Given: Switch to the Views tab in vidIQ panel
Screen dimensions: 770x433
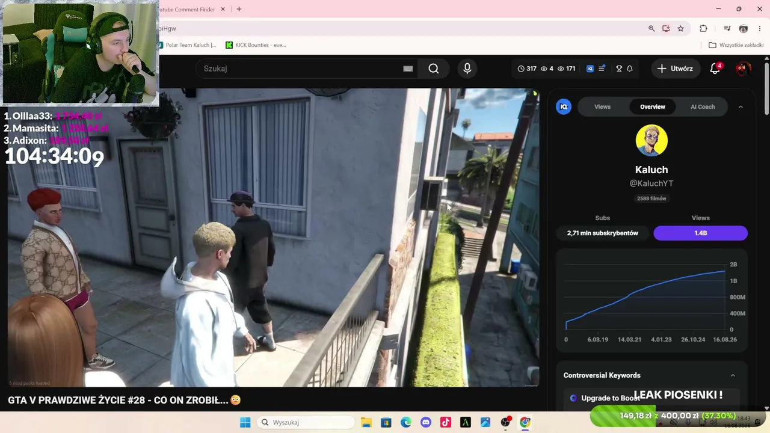Looking at the screenshot, I should (x=602, y=107).
